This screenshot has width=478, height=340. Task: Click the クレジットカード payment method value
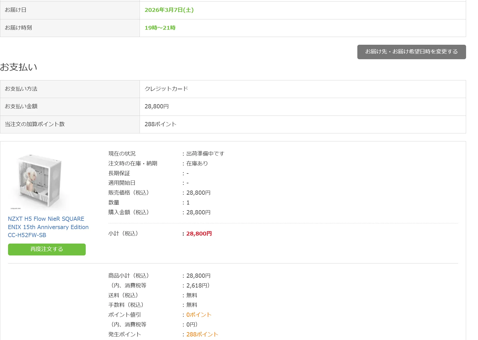tap(166, 89)
